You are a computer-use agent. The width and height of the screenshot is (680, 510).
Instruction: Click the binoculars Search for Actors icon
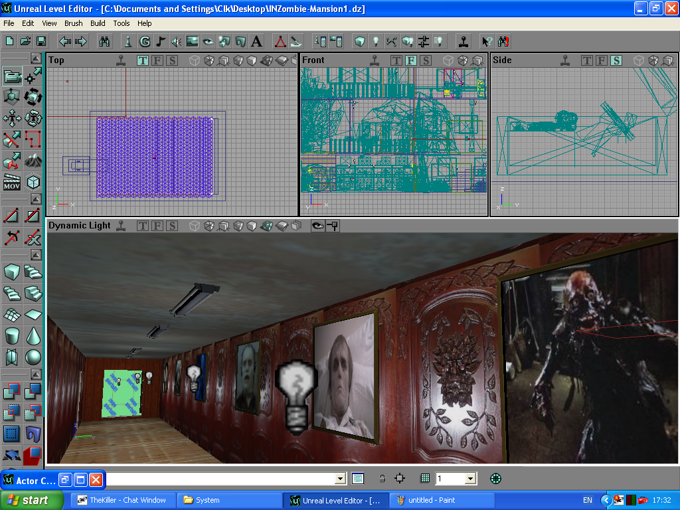point(104,41)
